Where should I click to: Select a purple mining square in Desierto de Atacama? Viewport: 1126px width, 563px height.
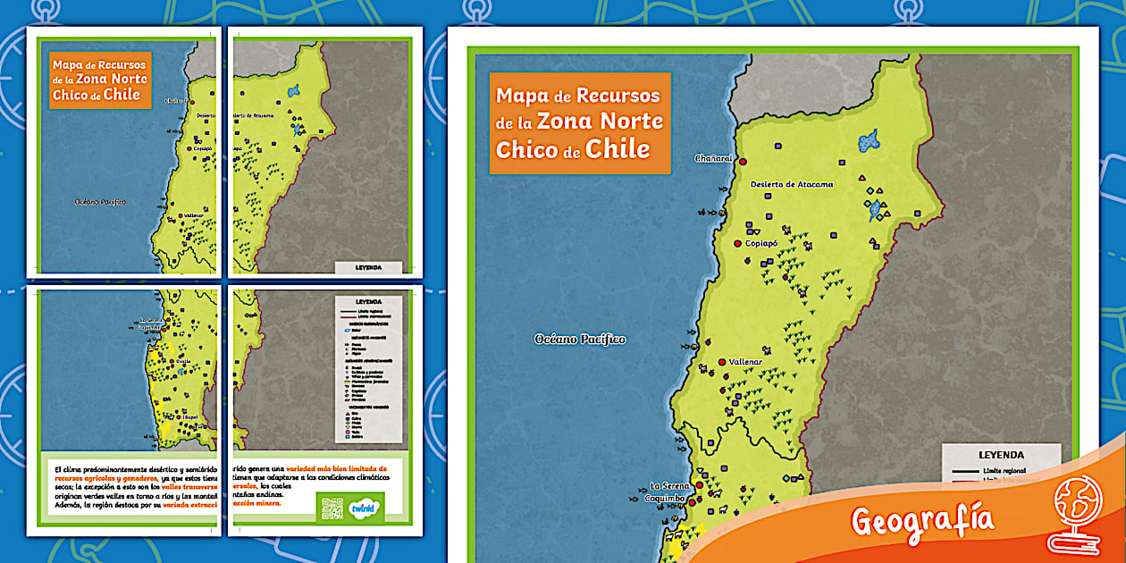(x=777, y=147)
